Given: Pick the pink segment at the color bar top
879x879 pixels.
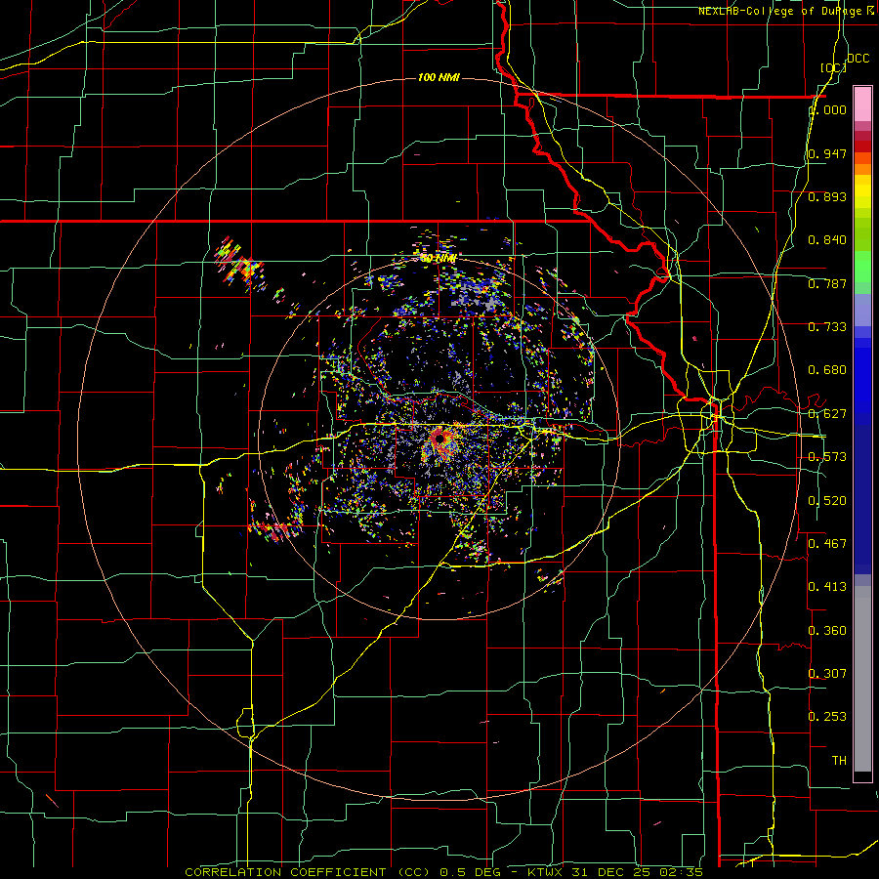Looking at the screenshot, I should [862, 105].
